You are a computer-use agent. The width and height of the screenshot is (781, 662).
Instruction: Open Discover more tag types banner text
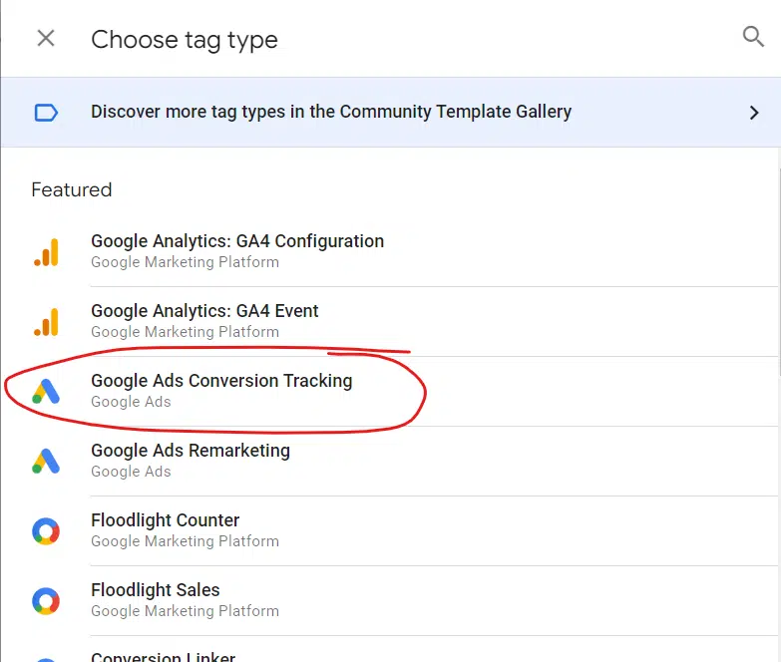(x=331, y=112)
